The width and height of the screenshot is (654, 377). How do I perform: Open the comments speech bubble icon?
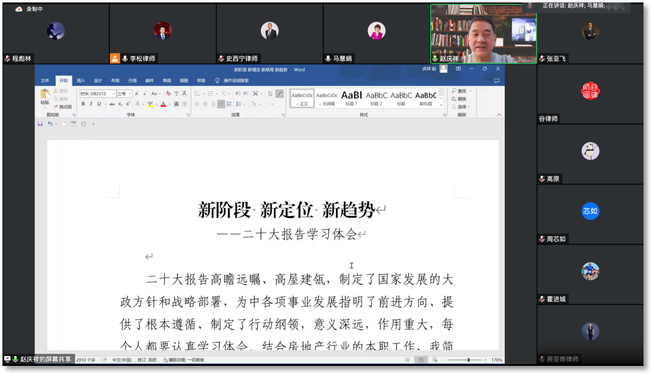click(497, 80)
